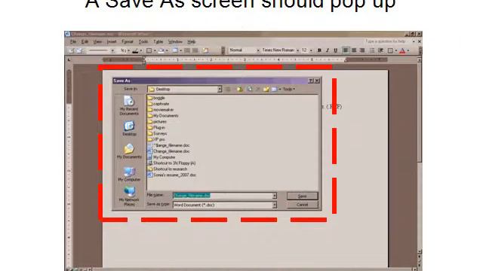Click the Insert Table icon in toolbar
Image resolution: width=483 pixels, height=271 pixels.
click(175, 50)
